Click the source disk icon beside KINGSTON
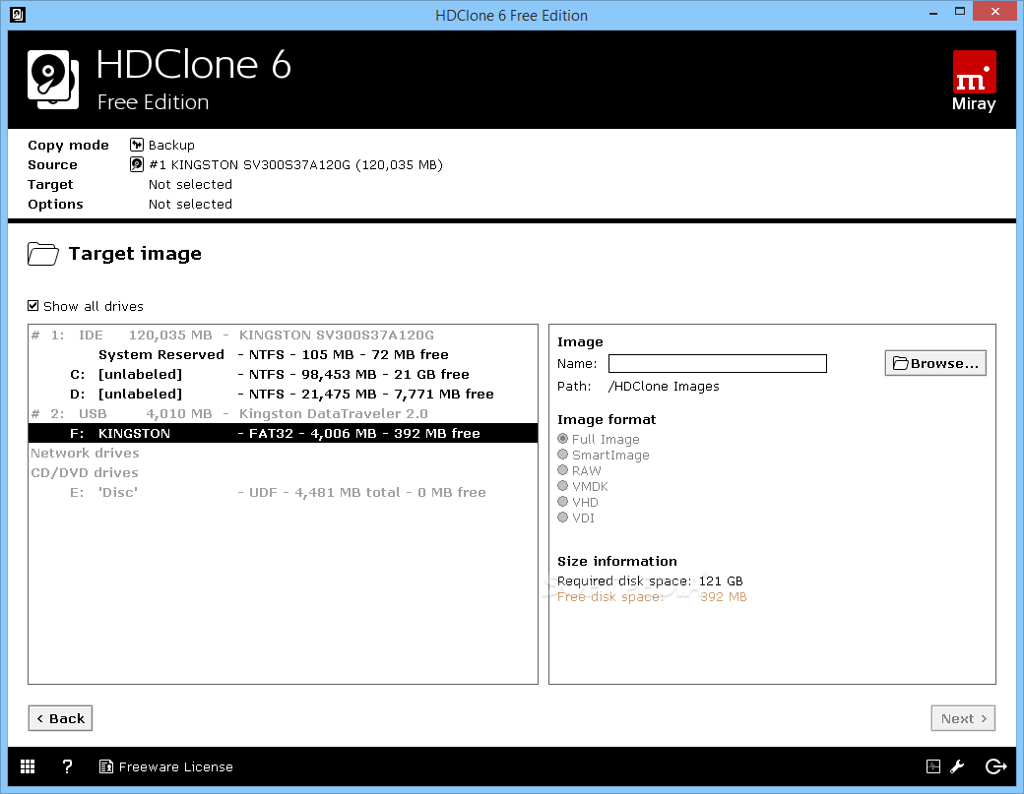The width and height of the screenshot is (1024, 794). point(137,164)
